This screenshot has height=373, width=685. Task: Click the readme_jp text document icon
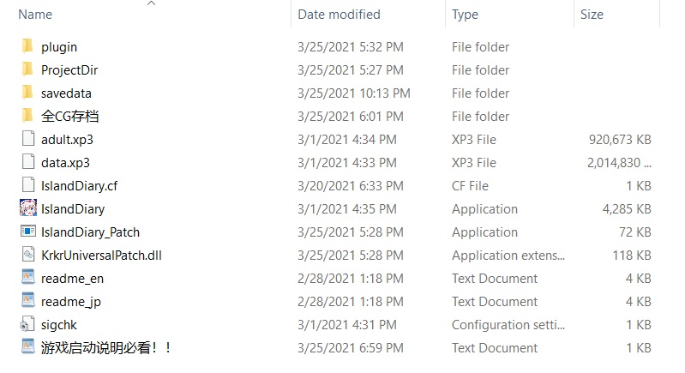coord(27,301)
